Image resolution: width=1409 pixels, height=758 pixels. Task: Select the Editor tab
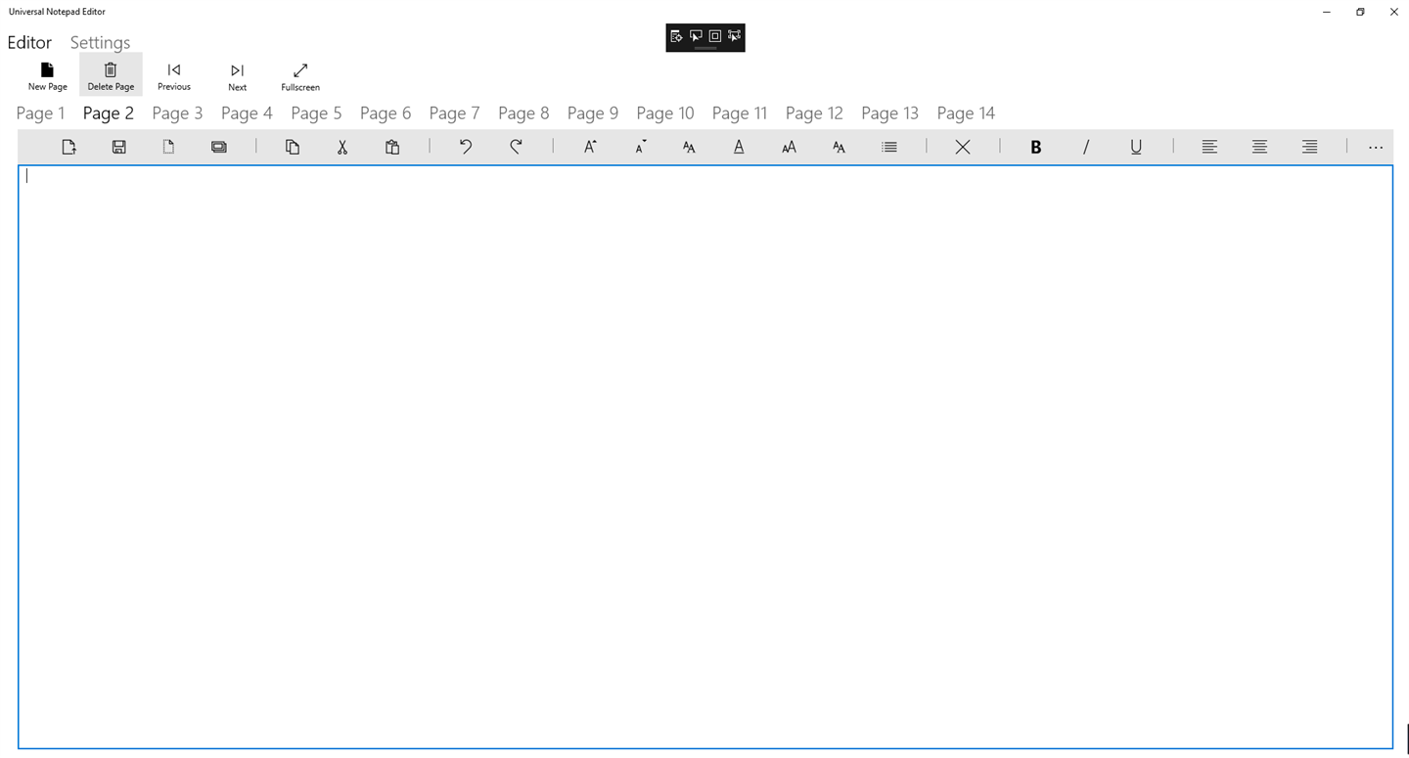click(x=29, y=43)
